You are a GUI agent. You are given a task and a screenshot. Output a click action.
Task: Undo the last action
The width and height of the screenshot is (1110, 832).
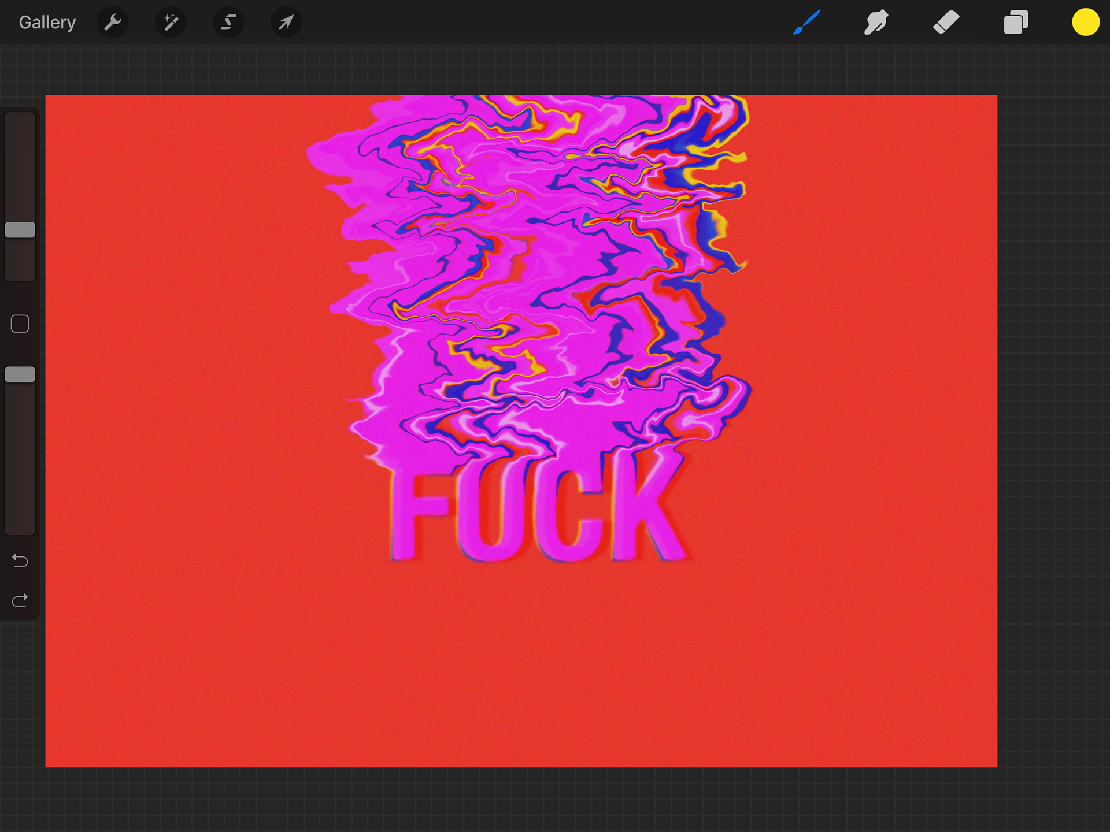(20, 560)
